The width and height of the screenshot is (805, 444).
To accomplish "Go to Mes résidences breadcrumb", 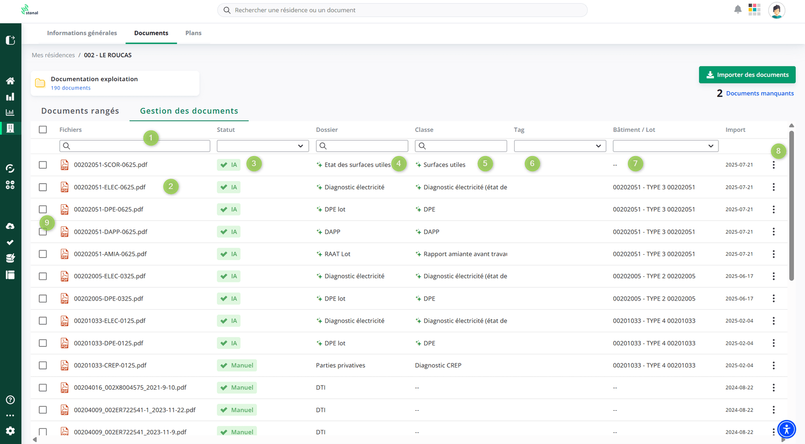I will point(53,55).
